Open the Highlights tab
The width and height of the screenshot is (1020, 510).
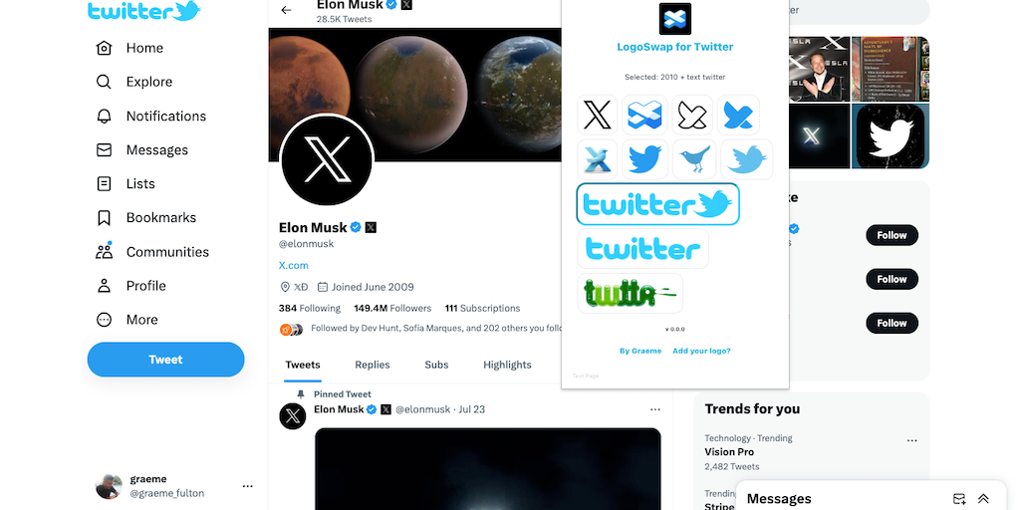[507, 365]
